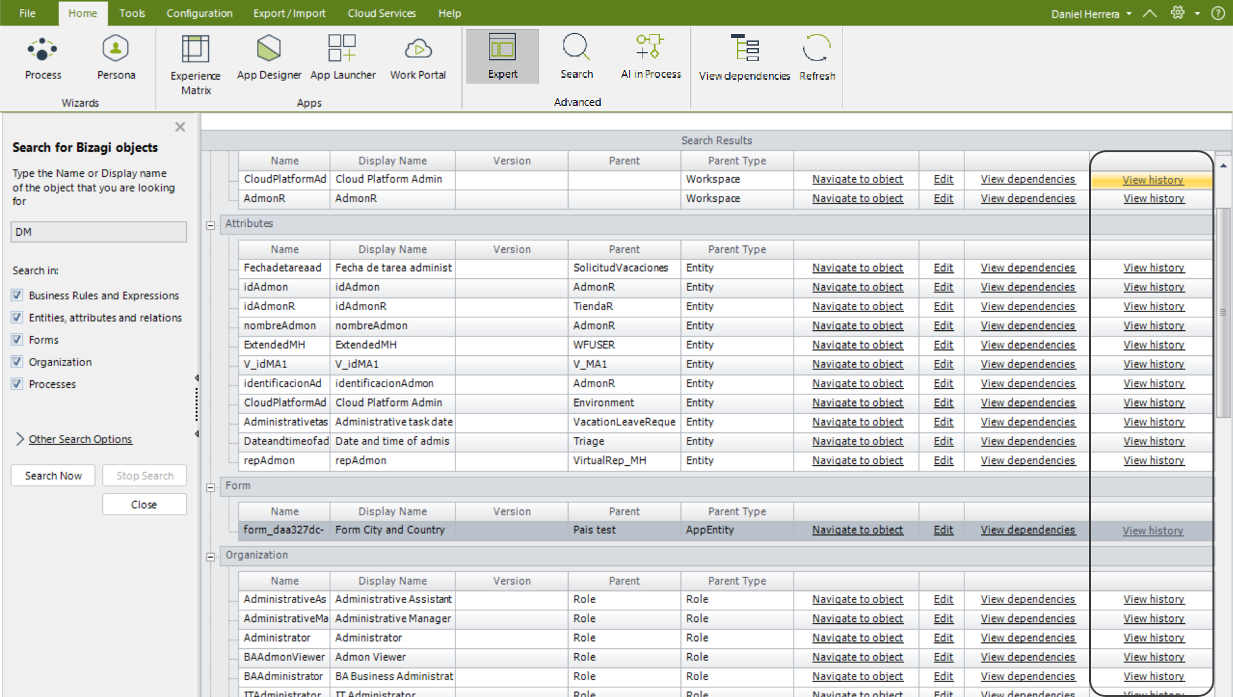
Task: Click View history for CloudPlatformAd workspace
Action: coord(1153,180)
